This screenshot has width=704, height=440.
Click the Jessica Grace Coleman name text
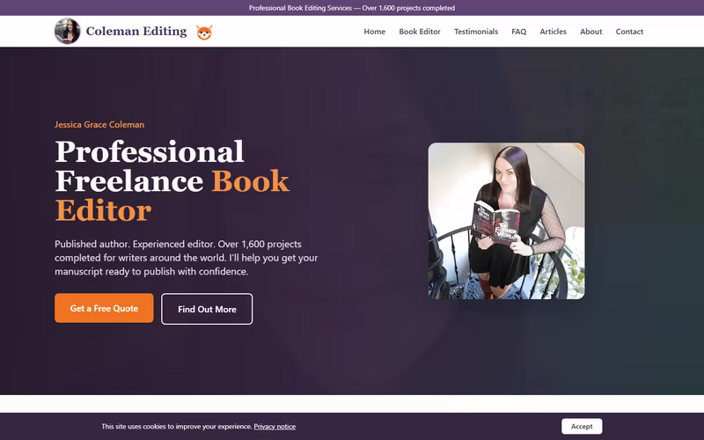coord(99,124)
